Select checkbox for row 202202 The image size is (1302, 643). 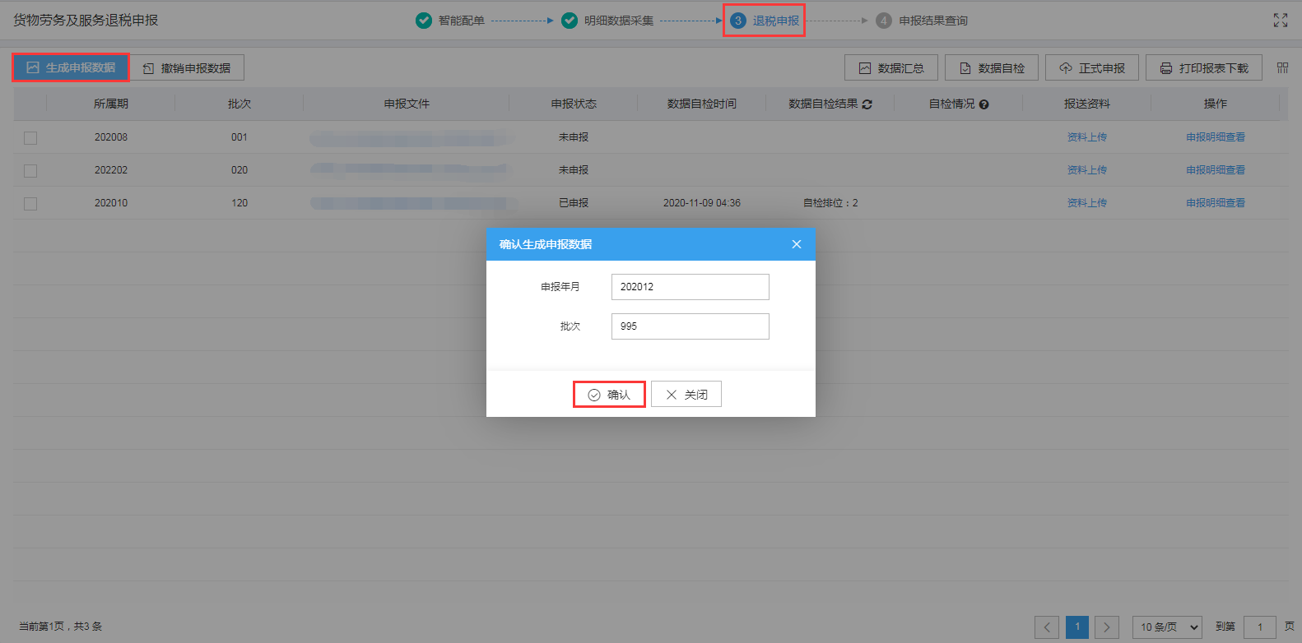30,170
